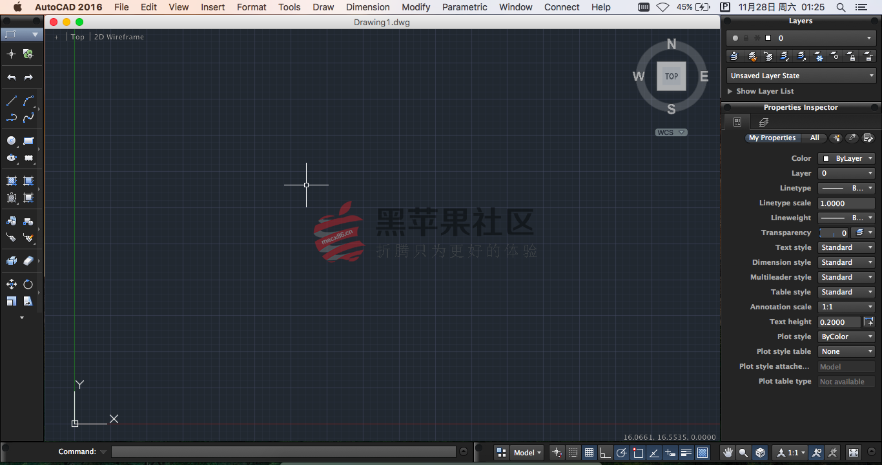Click the Zoom magnifier in status bar

[x=744, y=453]
